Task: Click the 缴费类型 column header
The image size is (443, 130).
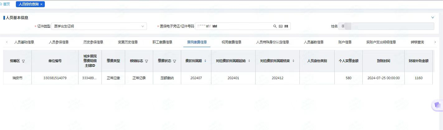Action: (x=113, y=61)
